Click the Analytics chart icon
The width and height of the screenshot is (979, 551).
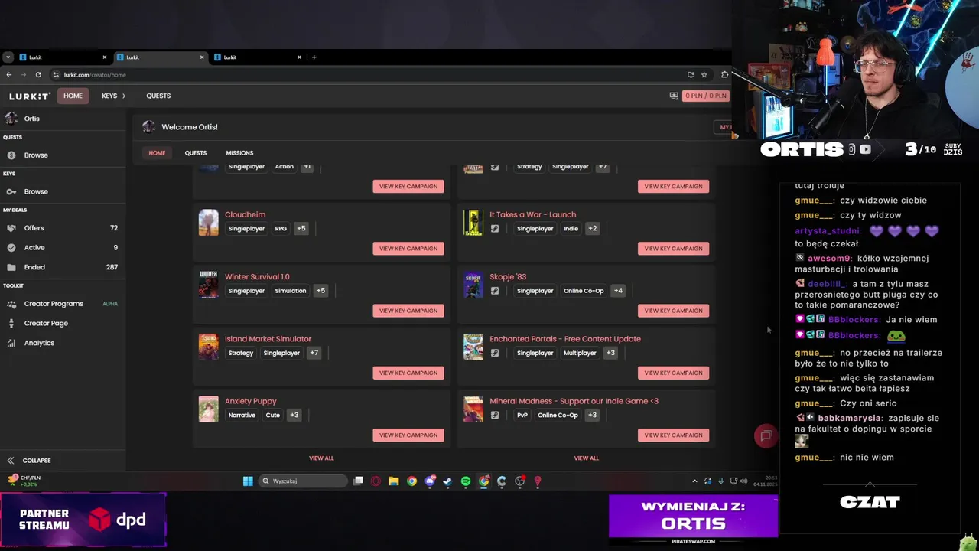(11, 343)
